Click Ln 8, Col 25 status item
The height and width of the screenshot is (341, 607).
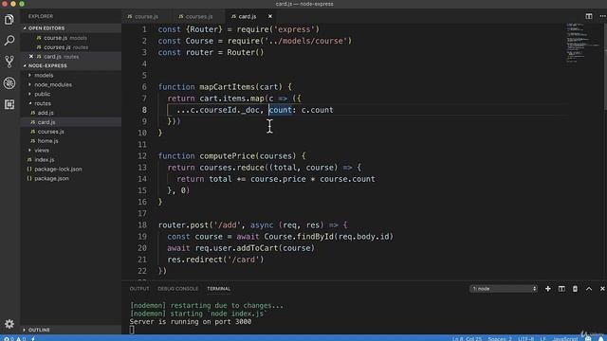coord(467,339)
